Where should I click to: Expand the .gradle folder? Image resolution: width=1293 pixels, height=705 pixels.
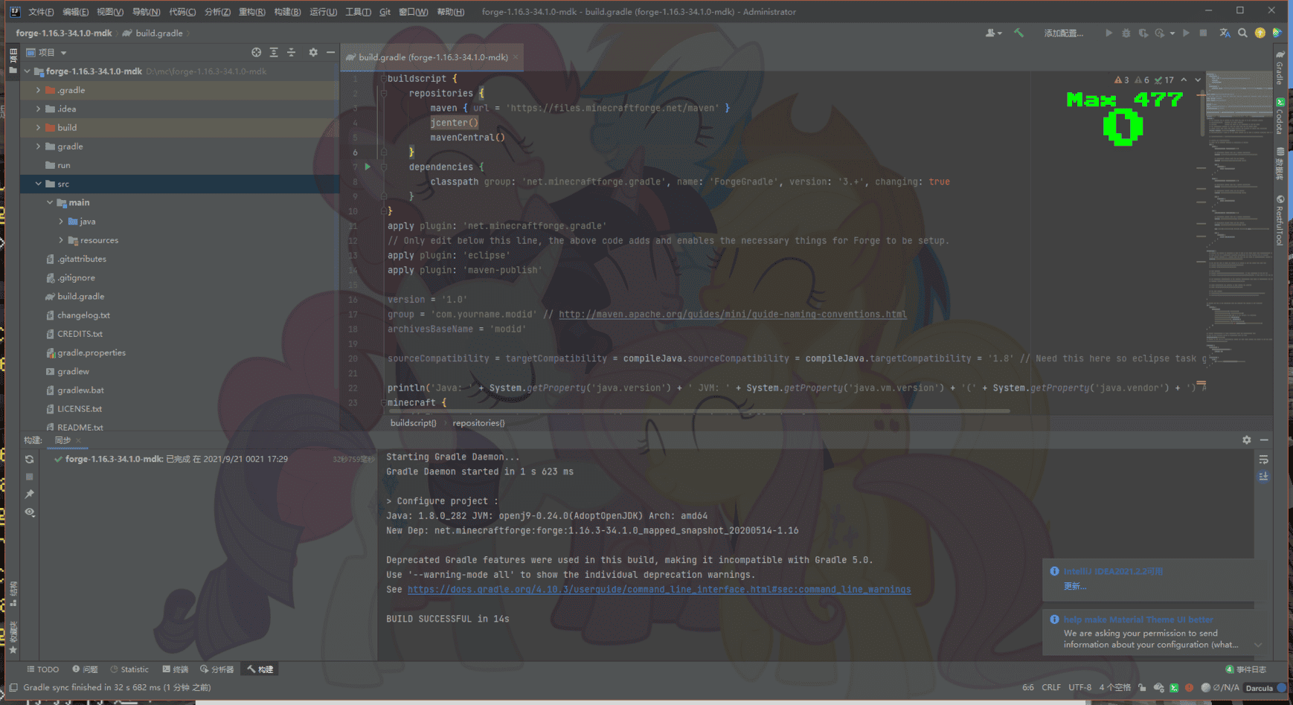(38, 90)
